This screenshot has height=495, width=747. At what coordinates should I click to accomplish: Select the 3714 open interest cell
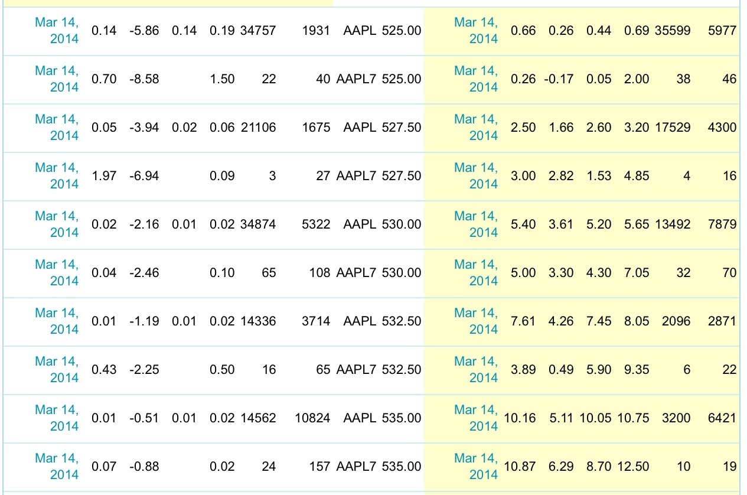pos(316,321)
